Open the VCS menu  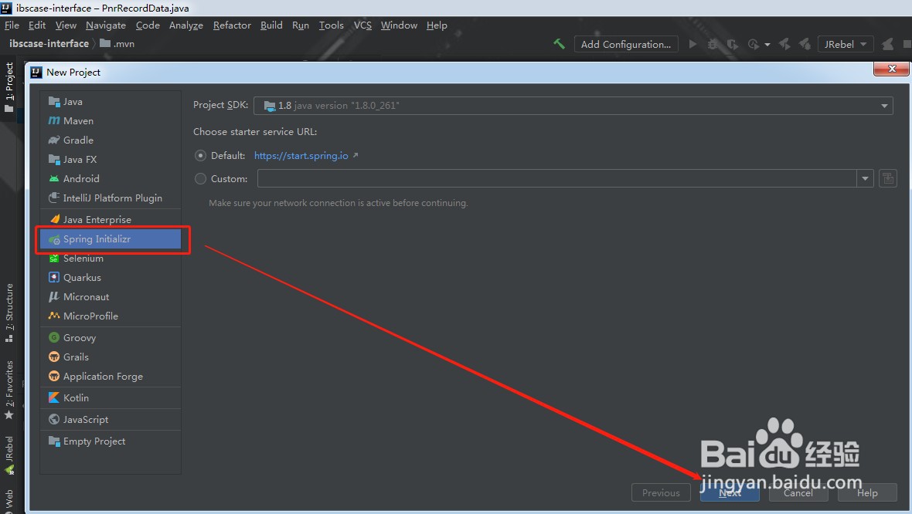pos(362,25)
